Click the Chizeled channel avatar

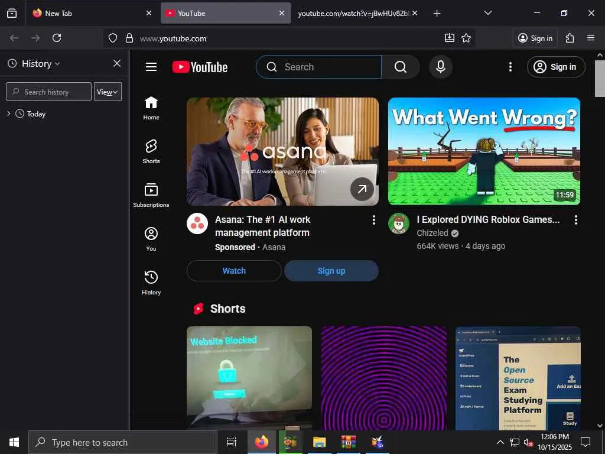pos(399,223)
